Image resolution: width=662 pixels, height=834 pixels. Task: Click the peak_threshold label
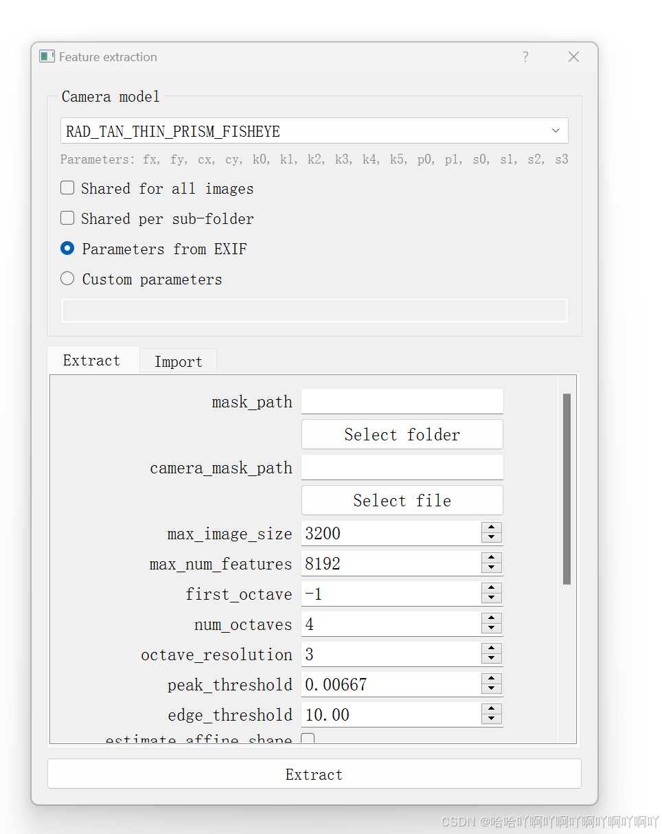point(230,685)
